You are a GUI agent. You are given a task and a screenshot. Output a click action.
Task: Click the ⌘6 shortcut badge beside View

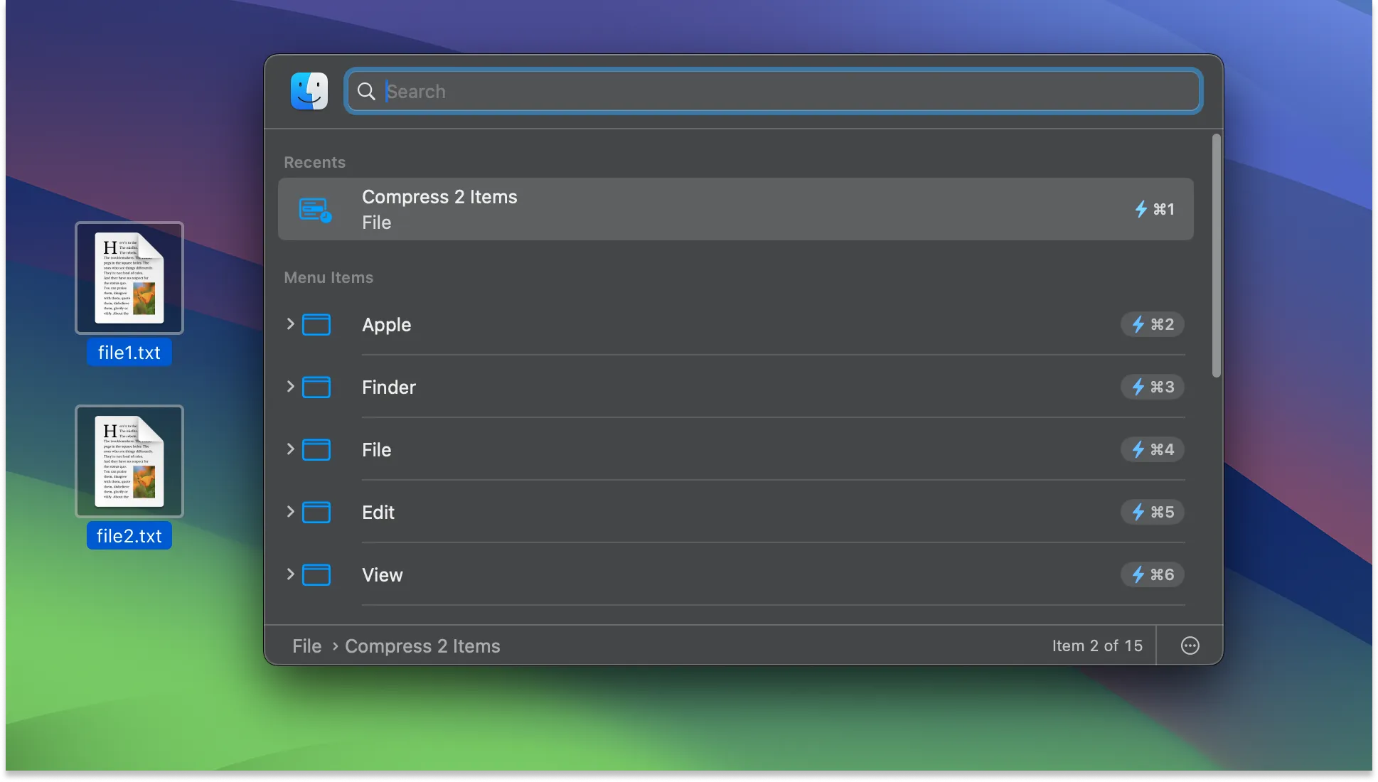click(1152, 574)
